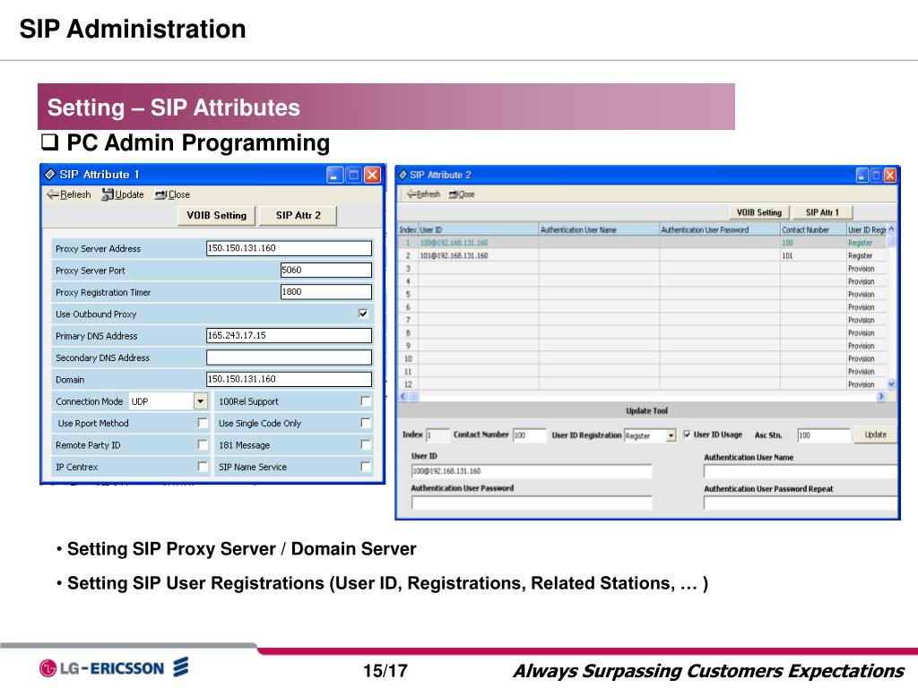Click User ID field in Update Tool

[x=532, y=471]
